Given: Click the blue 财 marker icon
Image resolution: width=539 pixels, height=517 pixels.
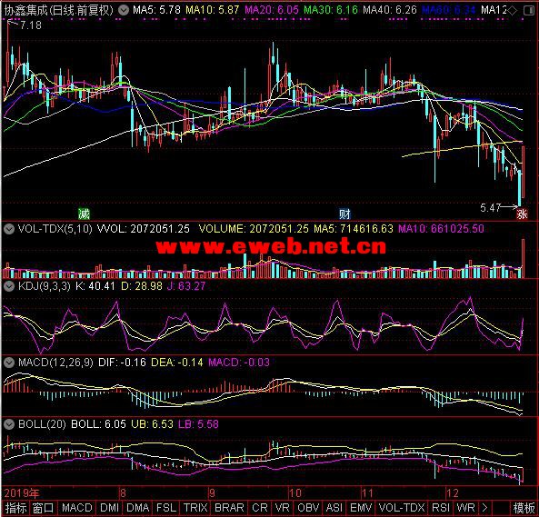Looking at the screenshot, I should click(x=344, y=214).
